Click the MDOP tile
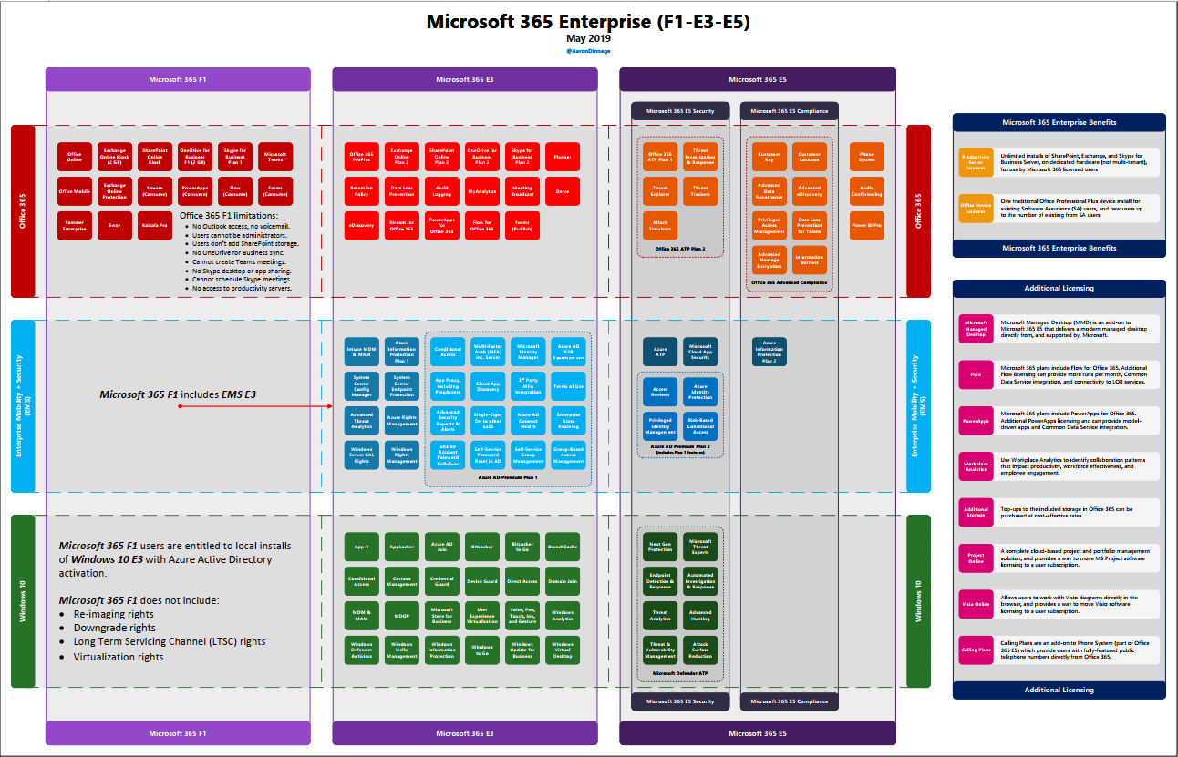Image resolution: width=1178 pixels, height=757 pixels. (x=402, y=616)
